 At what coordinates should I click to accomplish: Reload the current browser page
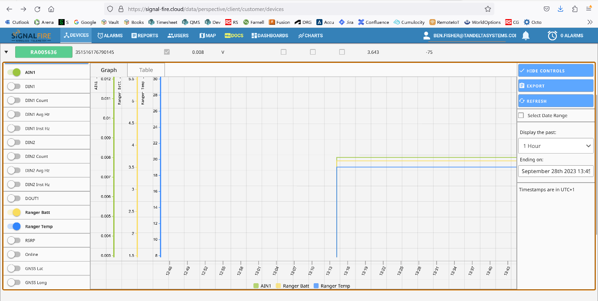click(37, 9)
